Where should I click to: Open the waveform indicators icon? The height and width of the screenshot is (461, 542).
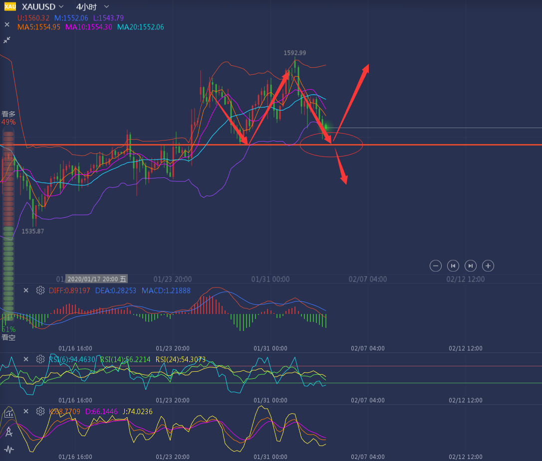coord(8,450)
